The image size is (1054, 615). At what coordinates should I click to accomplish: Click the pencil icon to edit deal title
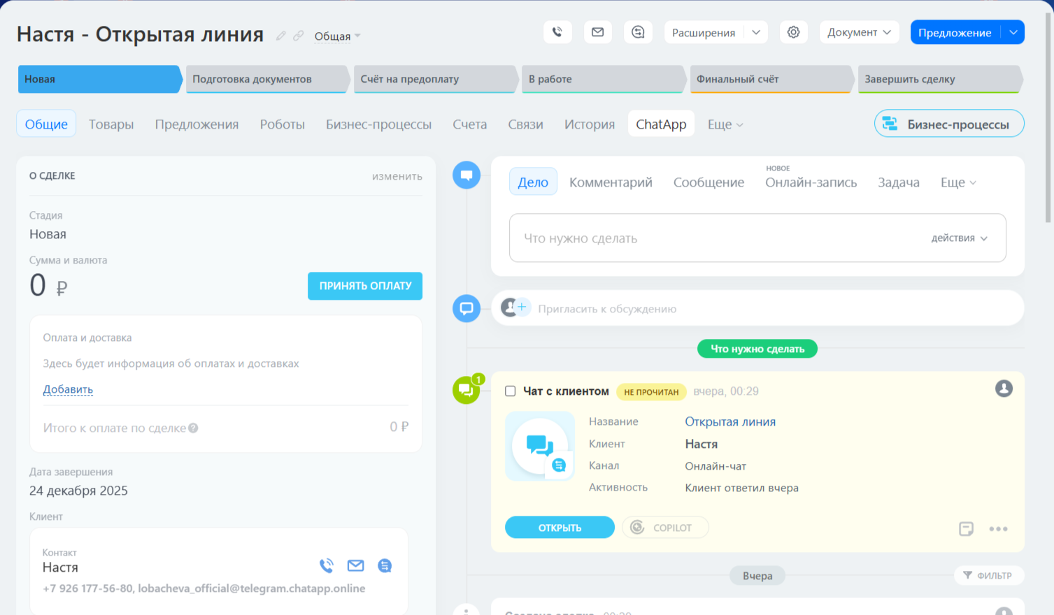pos(281,36)
